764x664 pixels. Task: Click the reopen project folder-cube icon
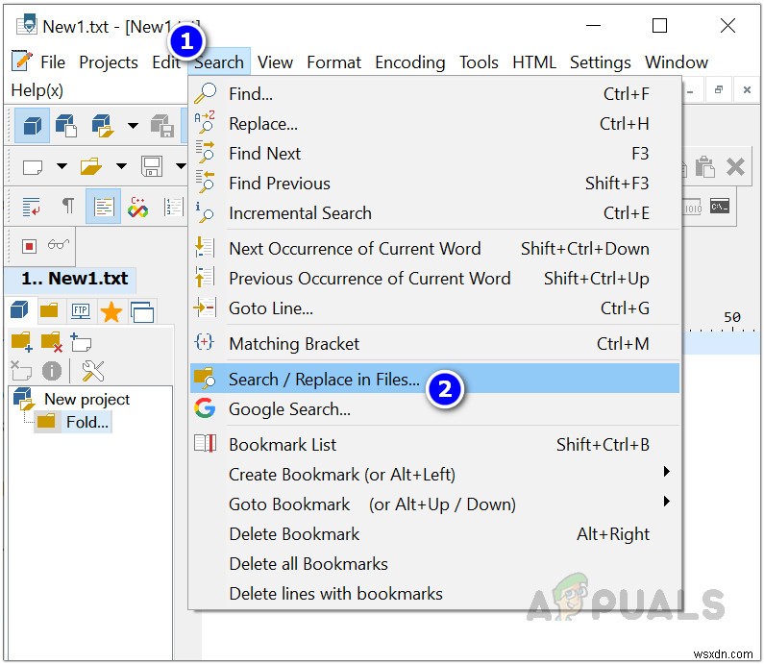click(x=102, y=126)
